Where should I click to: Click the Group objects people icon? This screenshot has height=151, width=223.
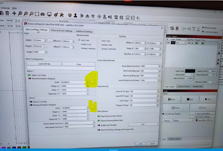coord(70,15)
